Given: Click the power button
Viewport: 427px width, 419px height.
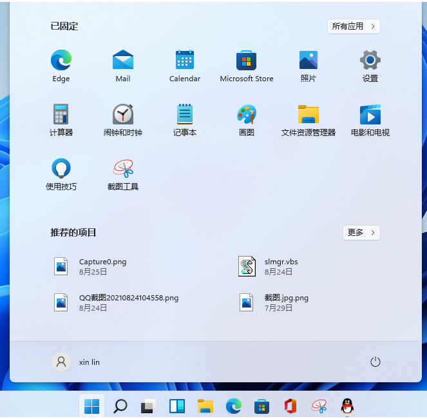Looking at the screenshot, I should pos(375,362).
